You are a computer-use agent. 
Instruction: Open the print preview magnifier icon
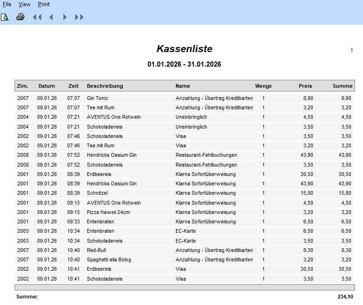pyautogui.click(x=5, y=17)
